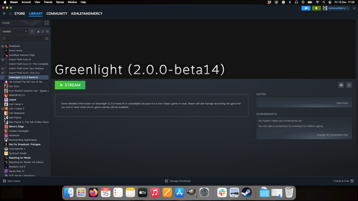Switch library to grid collections view
Screen dimensions: 358x201
[x=47, y=23]
